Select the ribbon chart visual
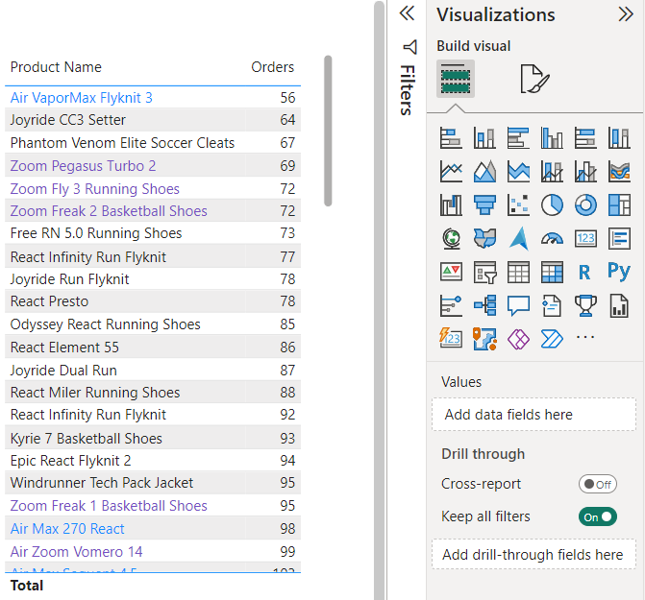The height and width of the screenshot is (600, 645). tap(619, 171)
